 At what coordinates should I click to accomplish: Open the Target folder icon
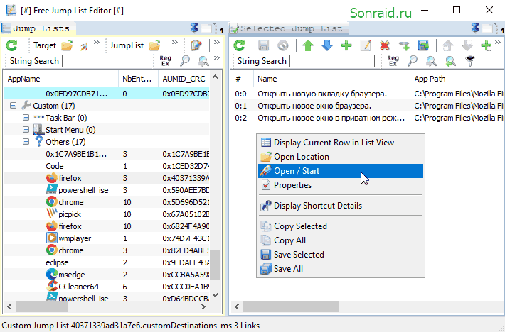coord(67,45)
